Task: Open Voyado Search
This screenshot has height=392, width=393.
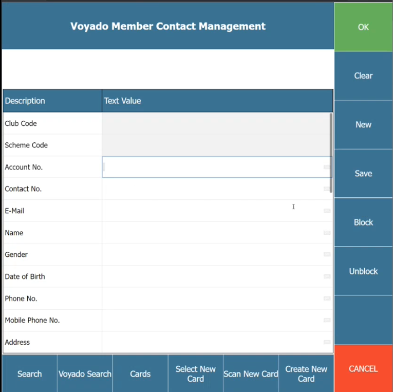Action: click(85, 374)
